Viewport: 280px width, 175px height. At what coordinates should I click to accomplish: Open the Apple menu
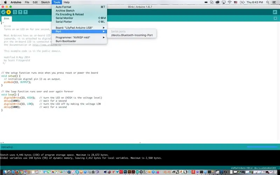tap(5, 2)
